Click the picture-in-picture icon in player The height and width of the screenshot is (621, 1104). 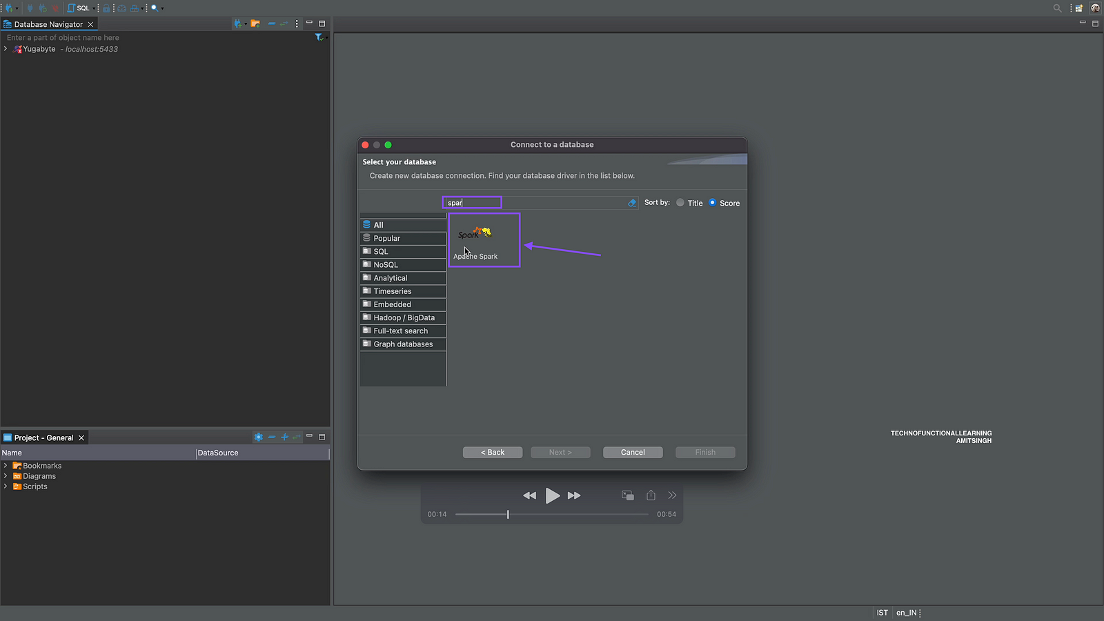pyautogui.click(x=627, y=495)
